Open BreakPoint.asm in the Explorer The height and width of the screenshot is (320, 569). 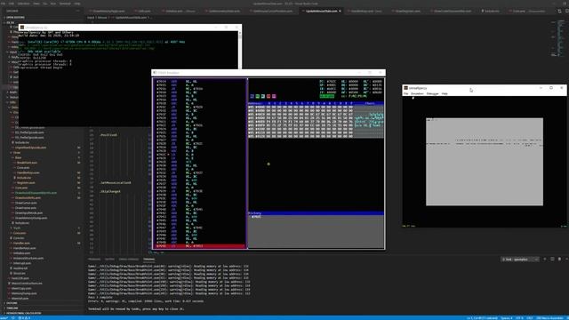point(27,163)
